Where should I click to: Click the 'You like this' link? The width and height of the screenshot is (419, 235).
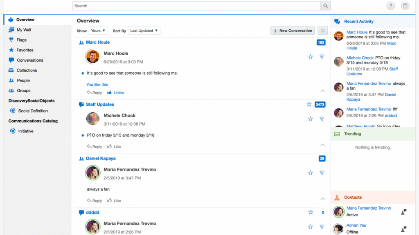coord(97,84)
